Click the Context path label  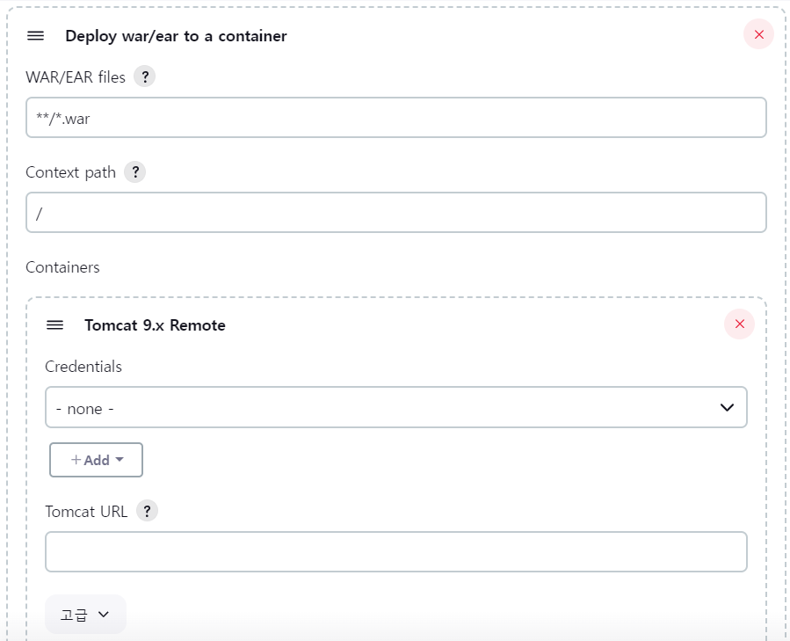(70, 172)
